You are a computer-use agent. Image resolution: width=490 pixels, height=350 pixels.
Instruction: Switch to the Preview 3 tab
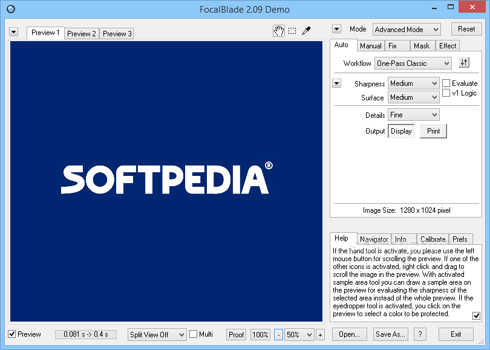pos(117,33)
